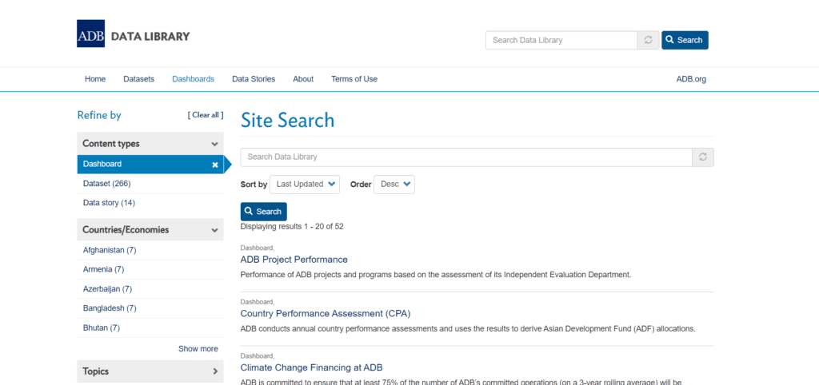Open Country Performance Assessment (CPA) result
This screenshot has height=385, width=819.
(326, 314)
